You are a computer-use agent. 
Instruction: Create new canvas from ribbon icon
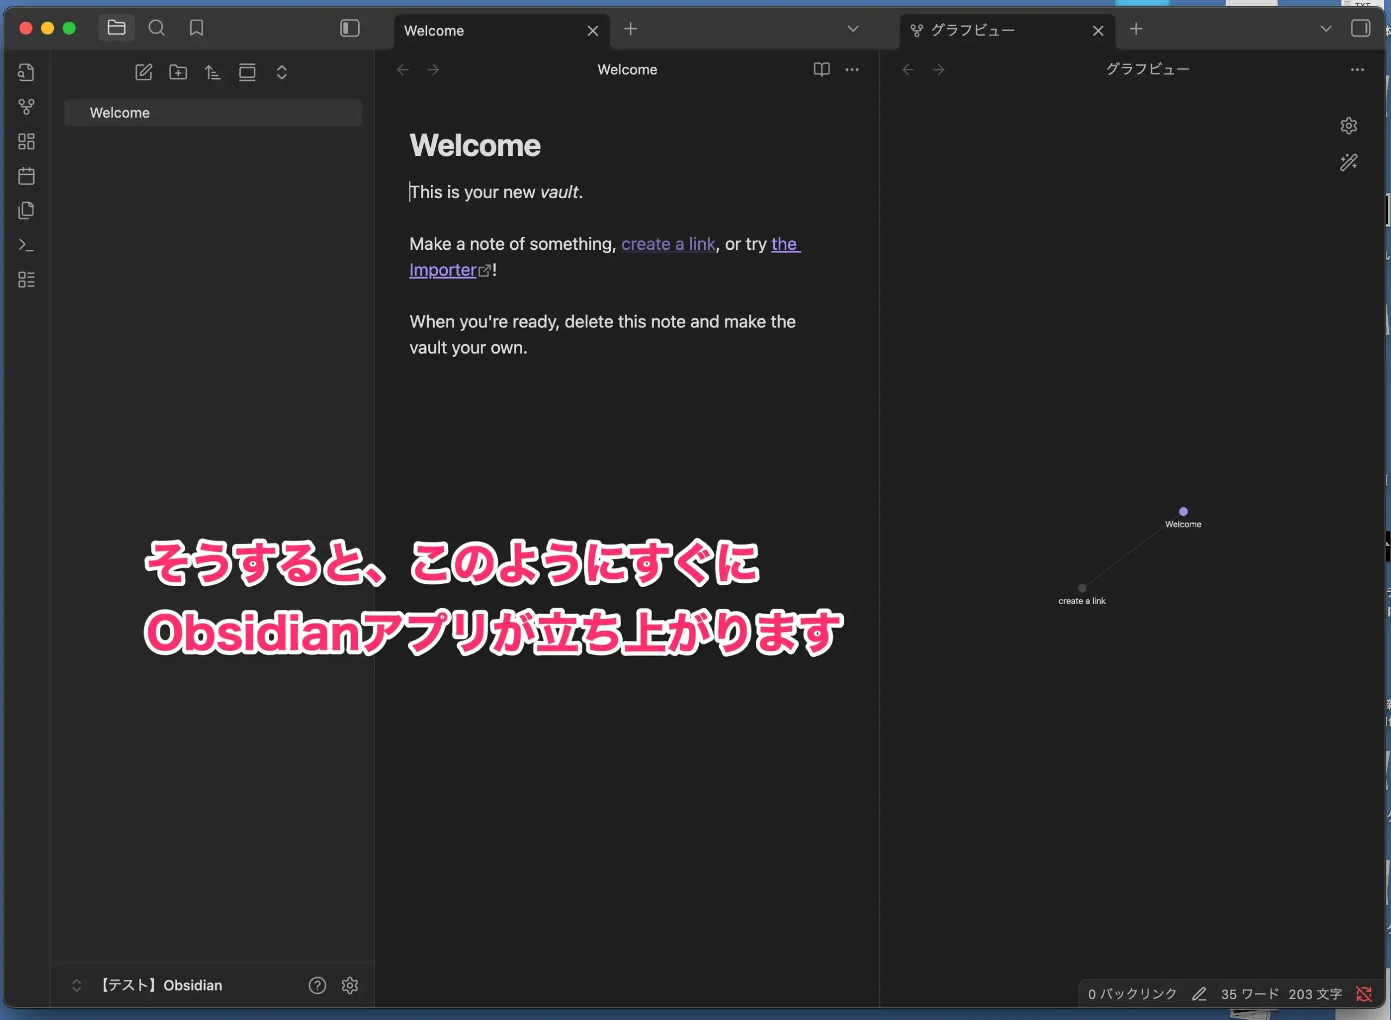click(x=26, y=141)
